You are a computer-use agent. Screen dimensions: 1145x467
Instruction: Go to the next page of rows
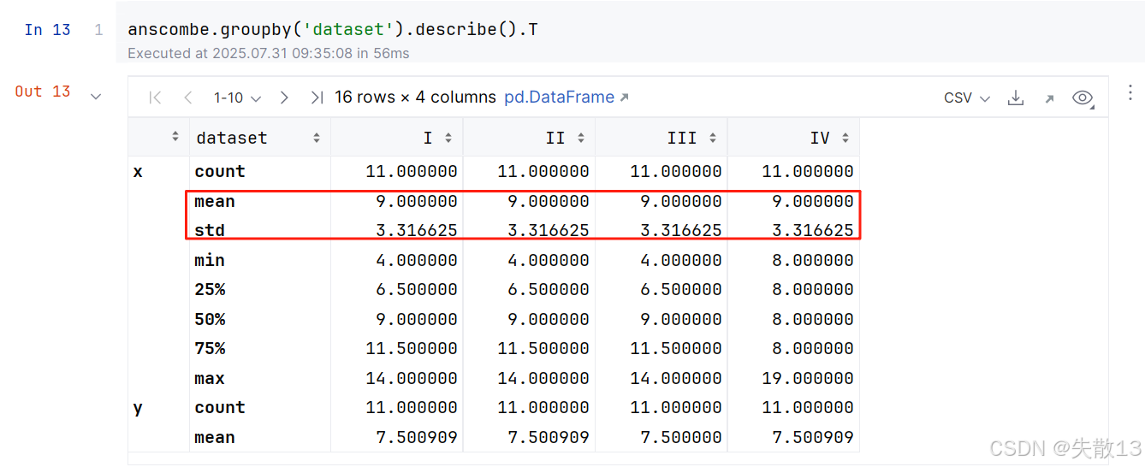(x=284, y=98)
